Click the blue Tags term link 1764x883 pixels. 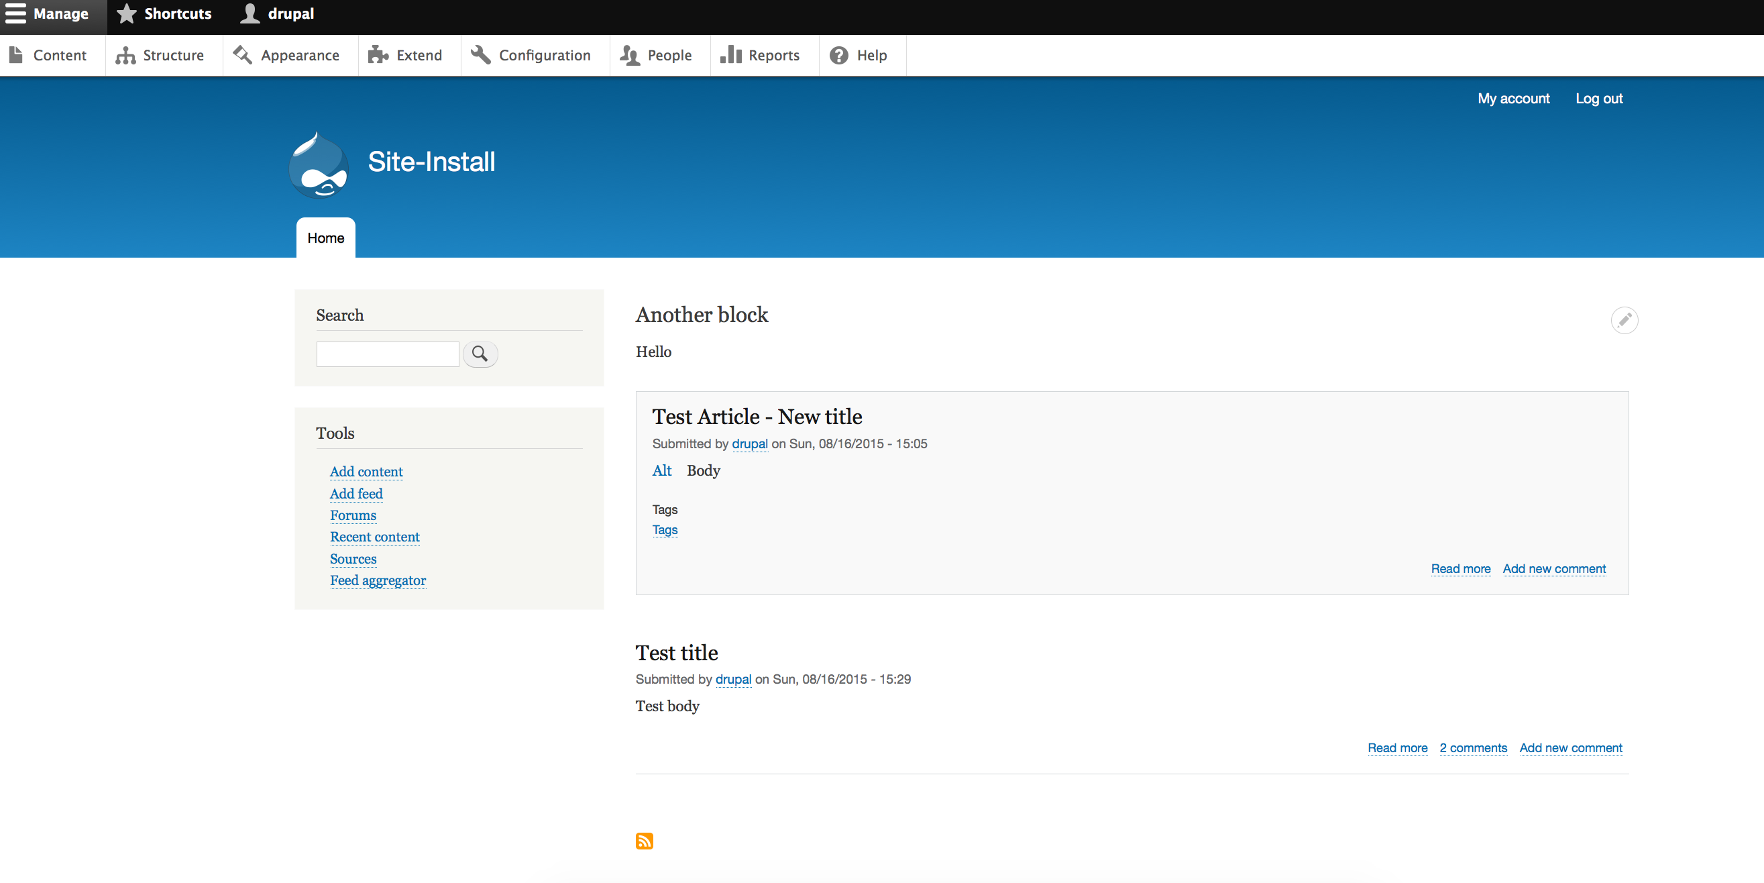tap(665, 530)
